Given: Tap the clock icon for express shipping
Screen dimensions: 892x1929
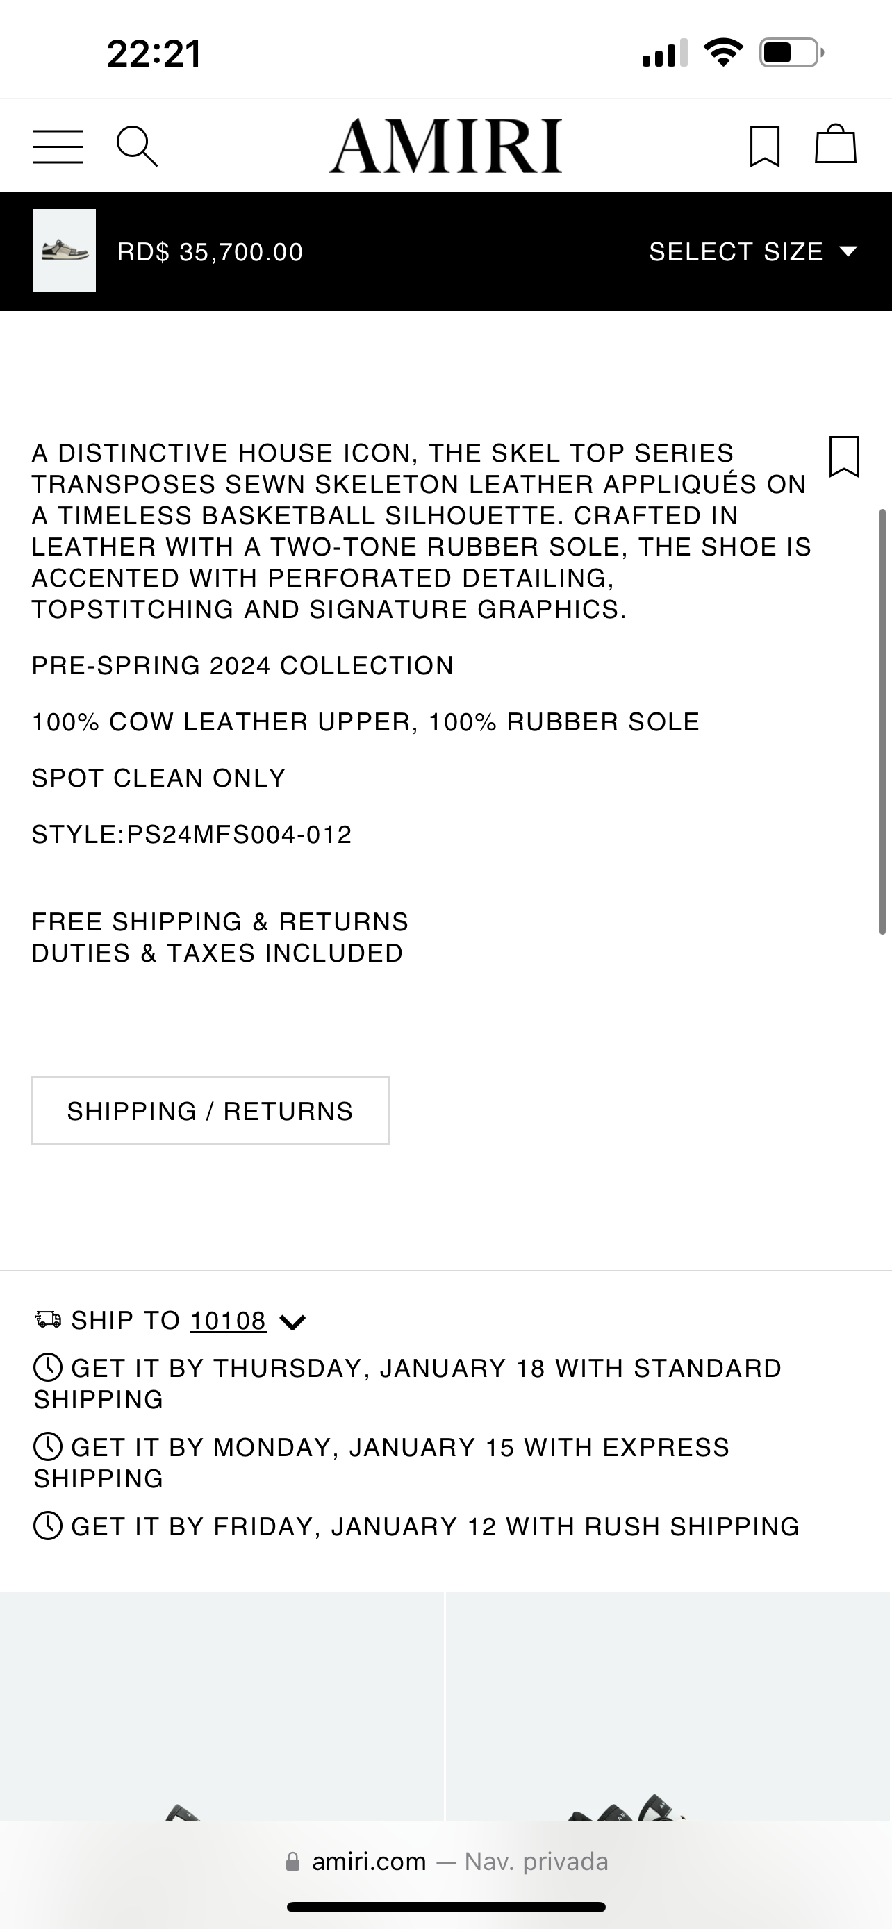Looking at the screenshot, I should [x=48, y=1447].
